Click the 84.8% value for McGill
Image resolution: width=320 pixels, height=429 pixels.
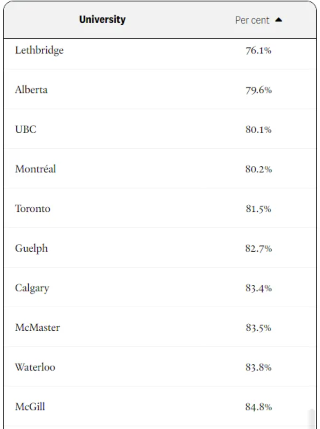coord(258,407)
